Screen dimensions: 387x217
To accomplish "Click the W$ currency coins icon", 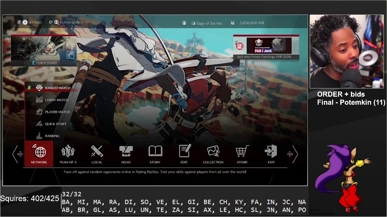I will click(x=233, y=23).
